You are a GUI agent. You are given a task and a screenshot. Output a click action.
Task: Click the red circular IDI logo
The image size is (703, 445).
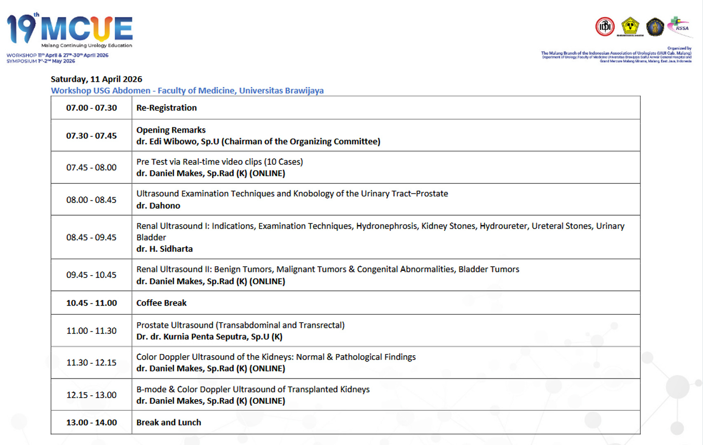click(605, 27)
